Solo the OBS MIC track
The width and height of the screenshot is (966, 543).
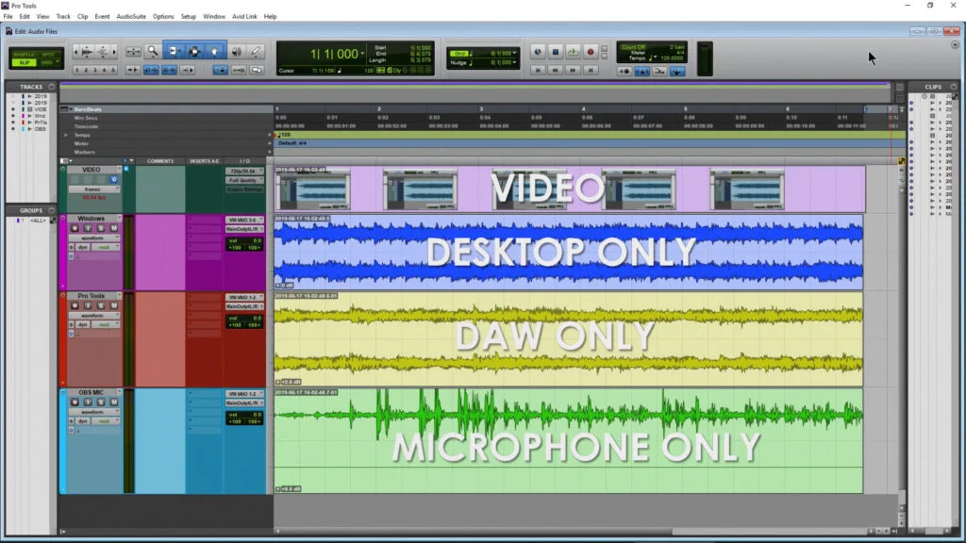point(101,403)
